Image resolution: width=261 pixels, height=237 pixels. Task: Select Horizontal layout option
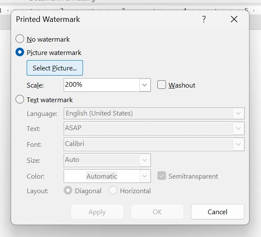(x=113, y=191)
